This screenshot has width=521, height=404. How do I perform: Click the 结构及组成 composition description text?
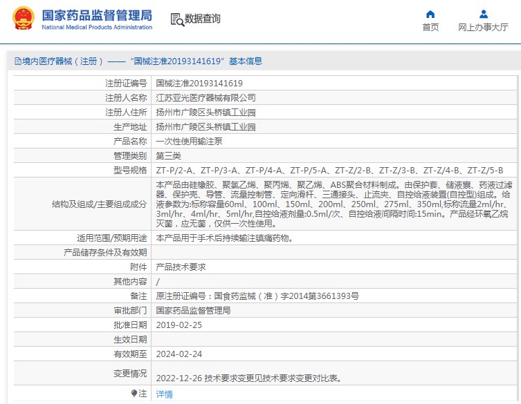[x=334, y=204]
